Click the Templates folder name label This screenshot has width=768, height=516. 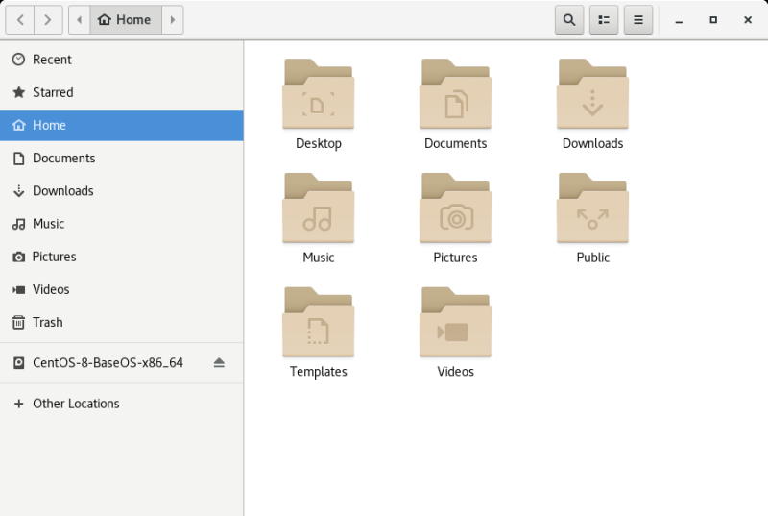coord(319,372)
